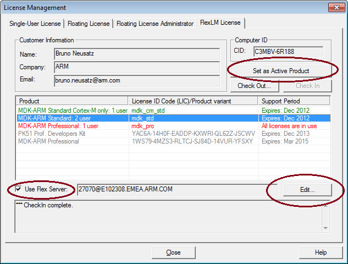
Task: Click the Support Period column header
Action: [294, 101]
